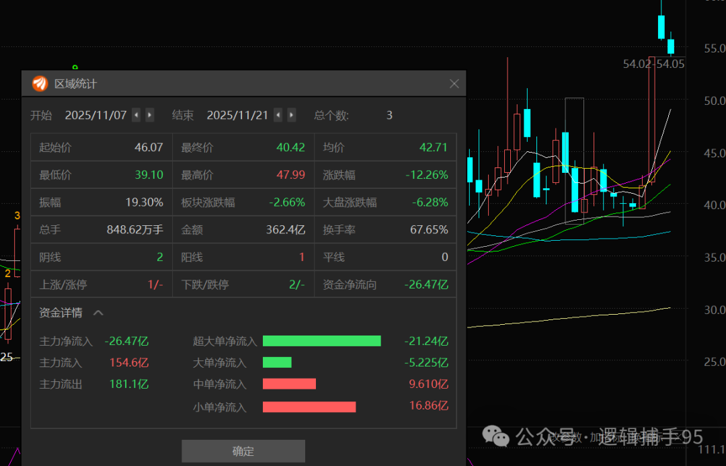The image size is (726, 466).
Task: Click the 确定 confirm button
Action: coord(243,451)
